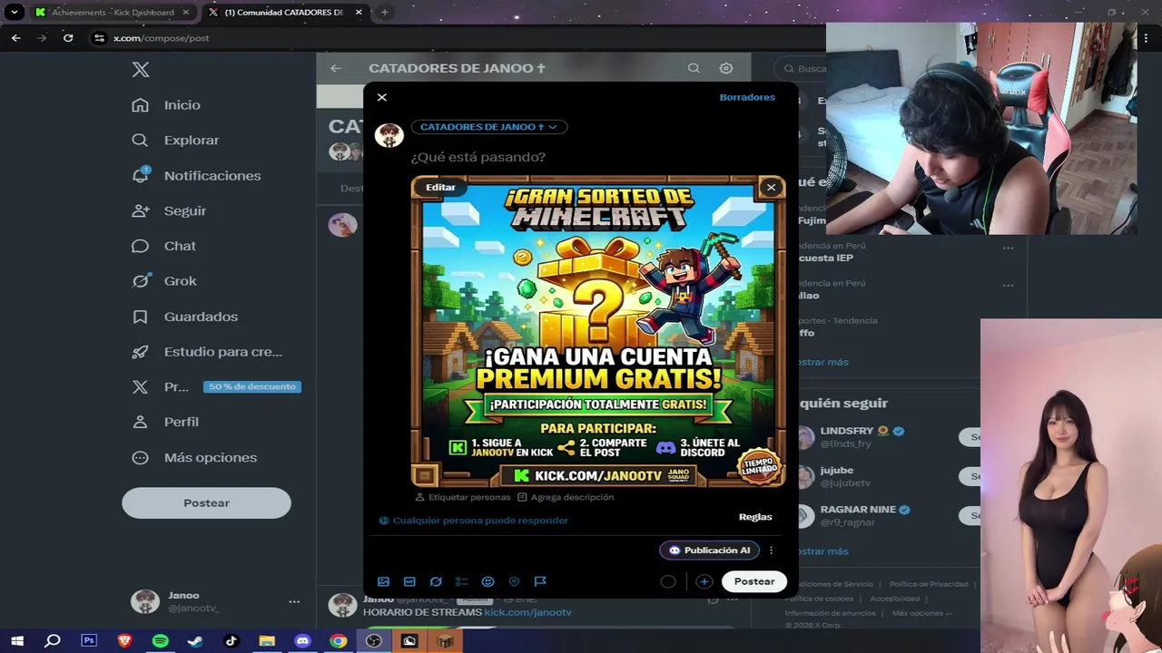Click Agrega descripción for the image

566,497
